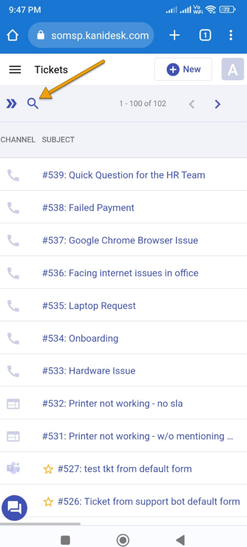This screenshot has height=547, width=247.
Task: Open the hamburger navigation menu
Action: click(x=15, y=70)
